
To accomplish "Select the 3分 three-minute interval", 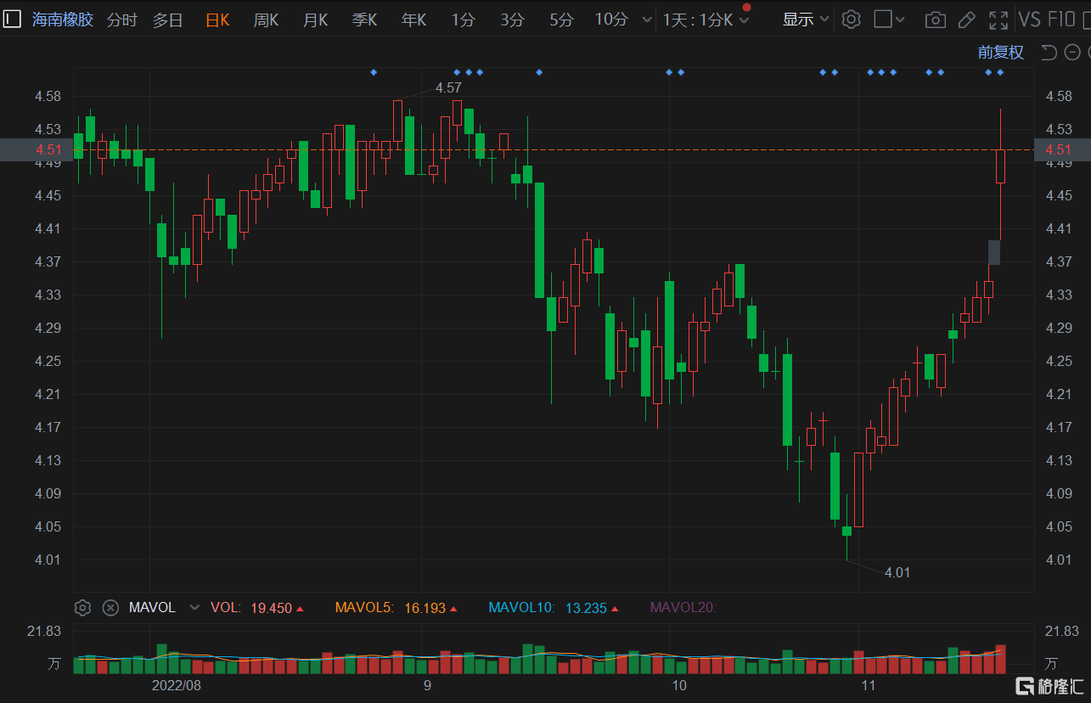I will pos(512,20).
